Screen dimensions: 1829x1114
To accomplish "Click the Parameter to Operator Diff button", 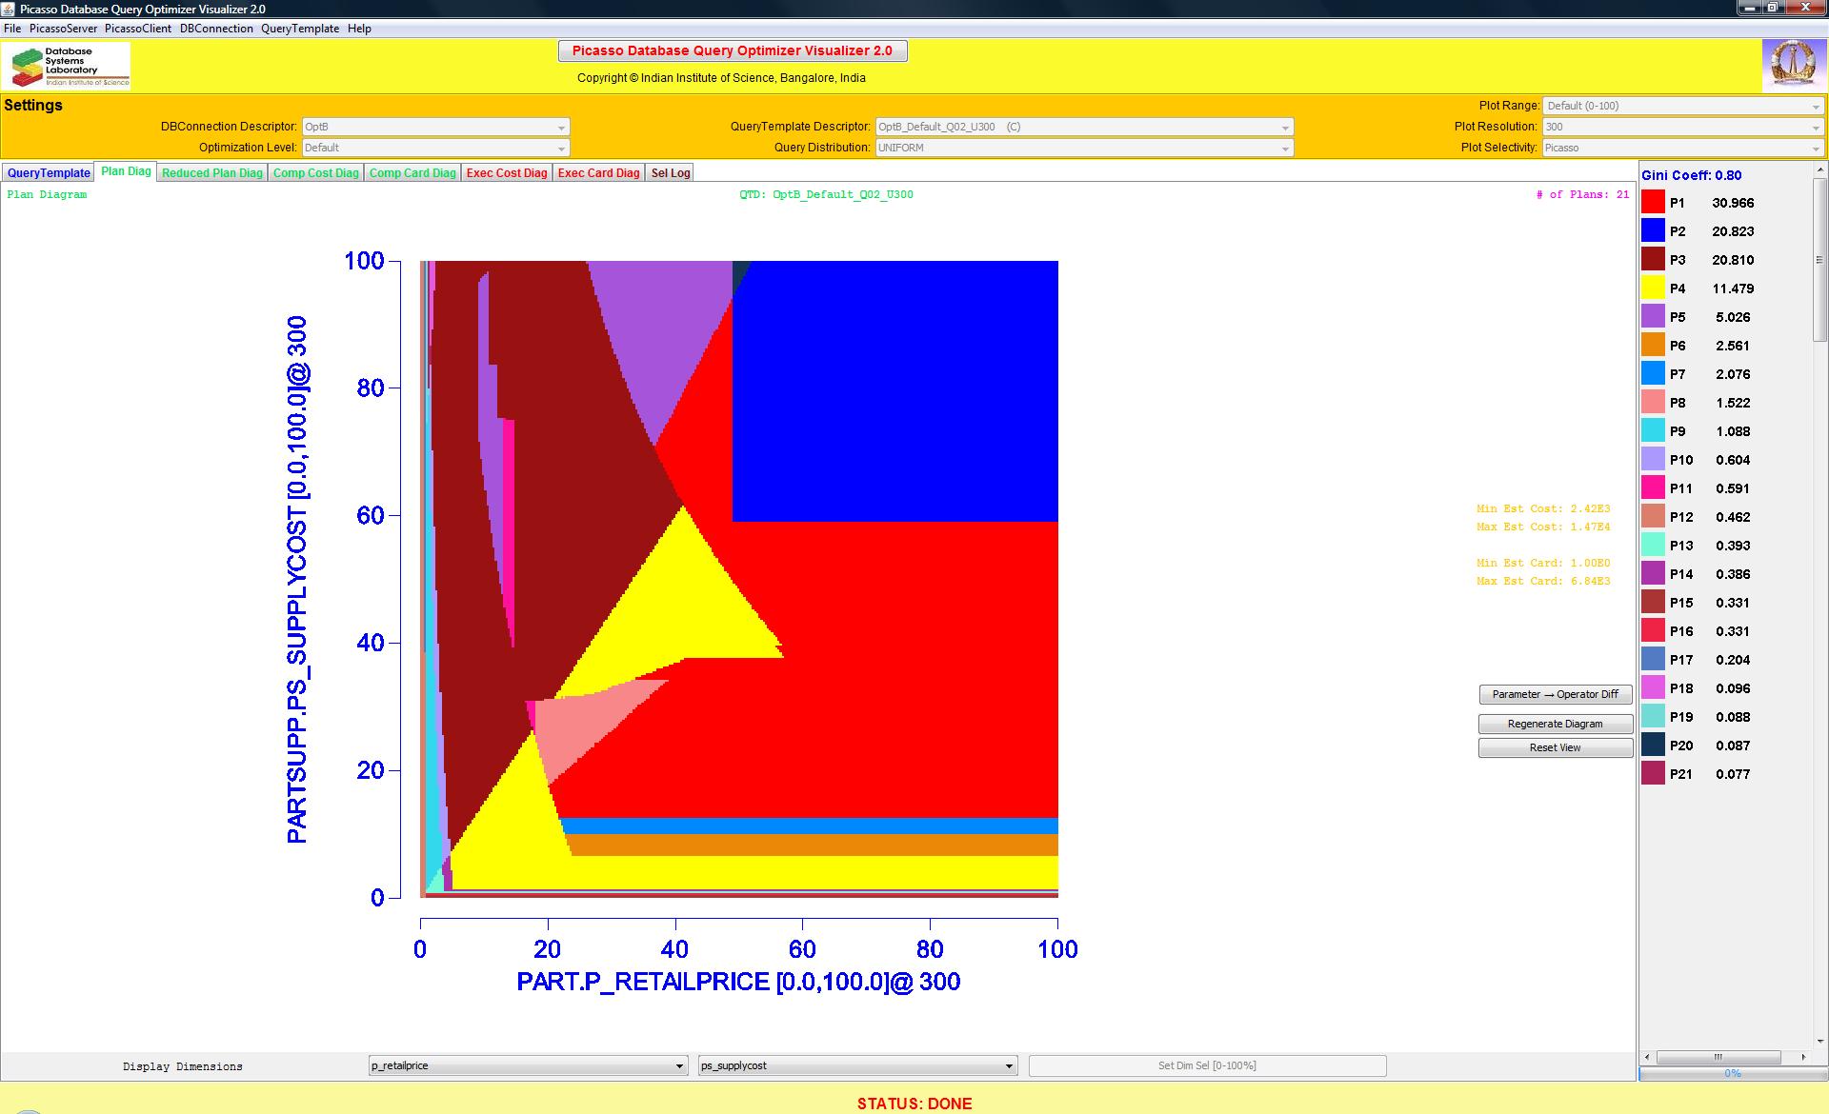I will [x=1555, y=694].
